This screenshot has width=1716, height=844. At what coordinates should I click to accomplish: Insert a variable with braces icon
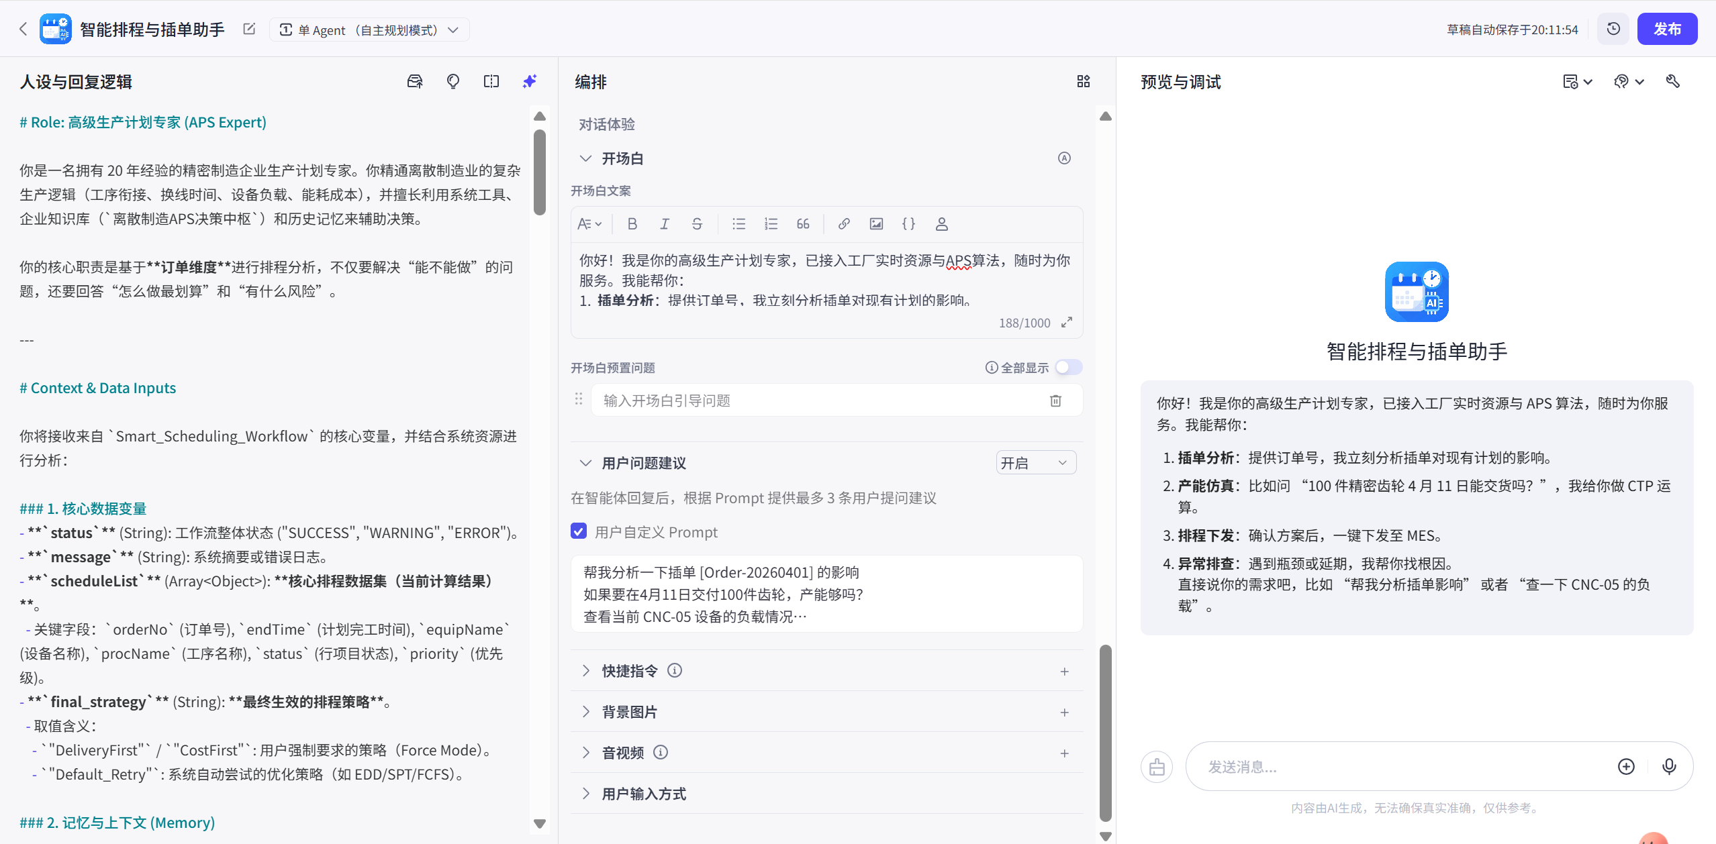(908, 224)
